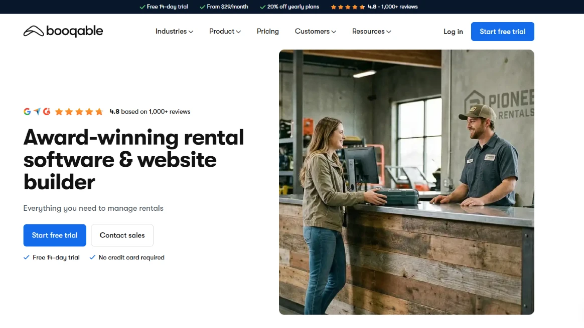Expand the Industries menu

(x=174, y=31)
